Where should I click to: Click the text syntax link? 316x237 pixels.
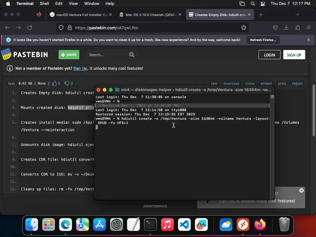[11, 83]
